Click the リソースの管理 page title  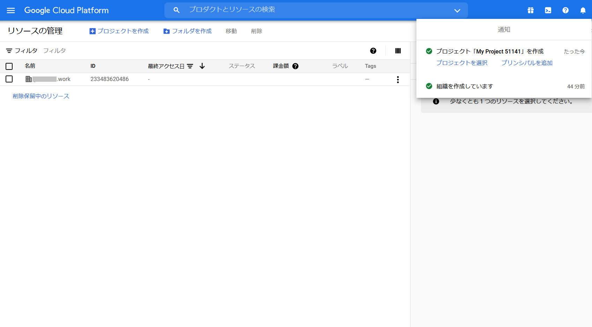pyautogui.click(x=35, y=31)
